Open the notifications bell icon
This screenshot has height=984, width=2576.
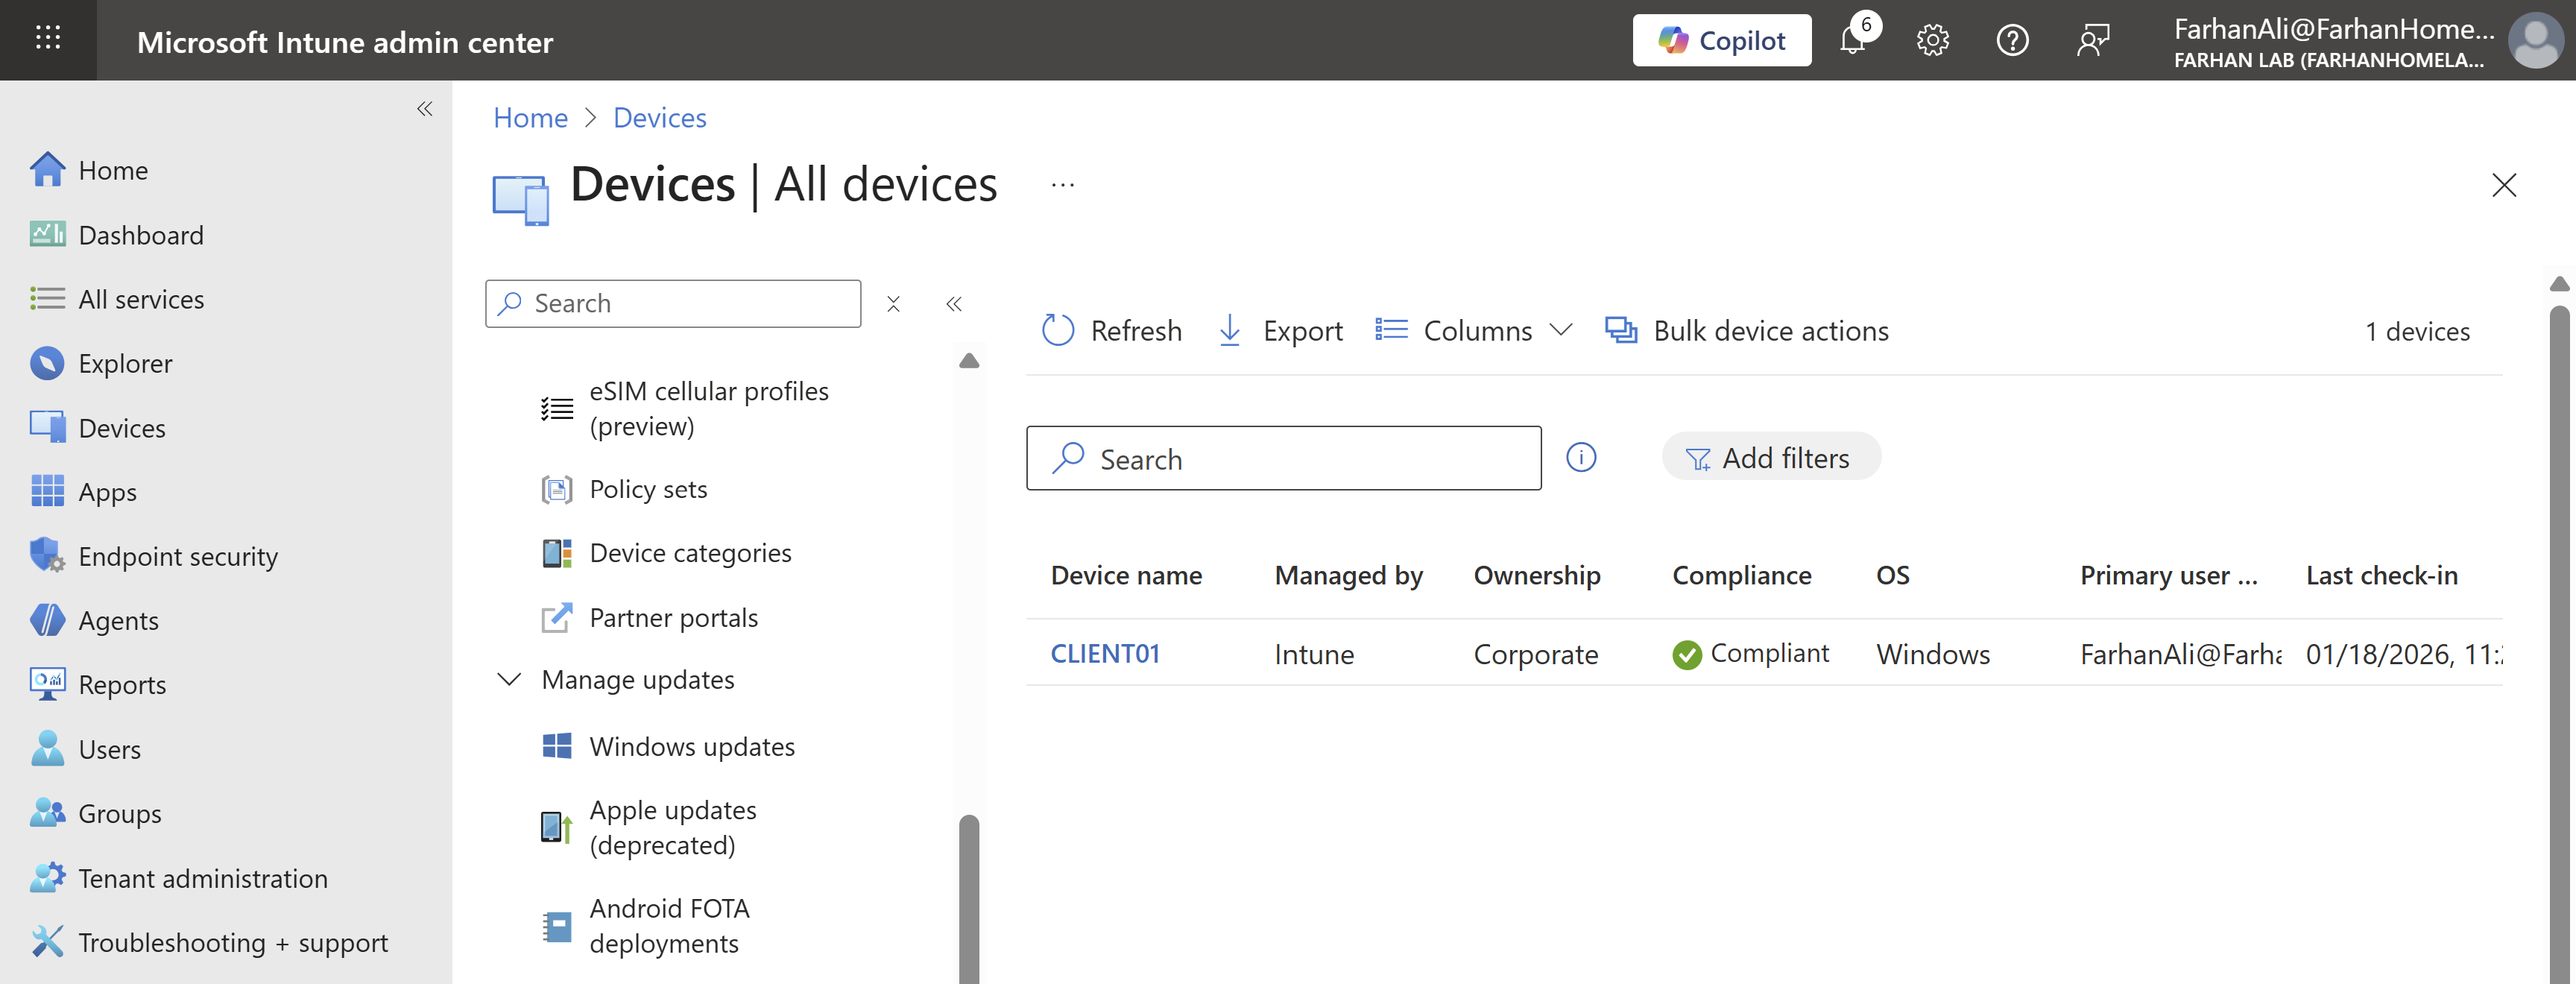[x=1852, y=41]
